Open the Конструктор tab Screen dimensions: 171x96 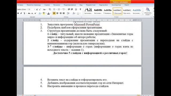pos(116,5)
